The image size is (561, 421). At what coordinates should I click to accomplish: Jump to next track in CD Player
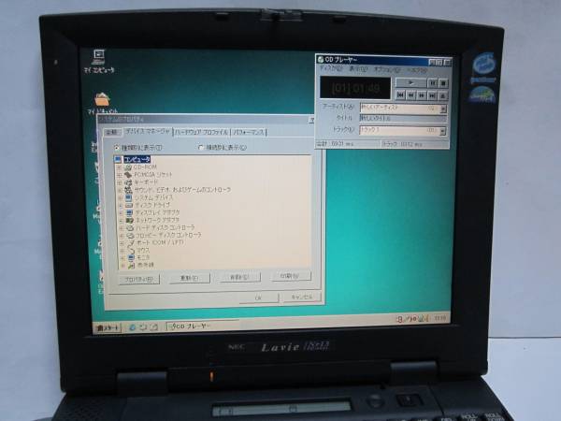pos(433,95)
